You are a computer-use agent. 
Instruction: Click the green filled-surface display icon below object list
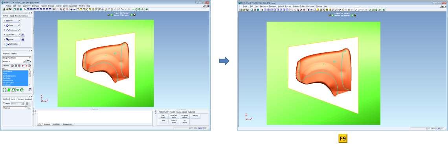click(9, 90)
